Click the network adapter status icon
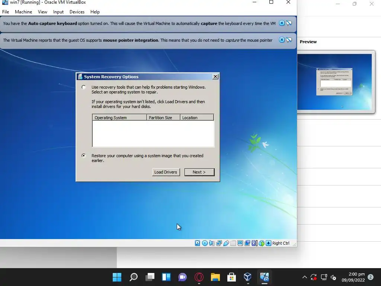381x286 pixels. click(x=219, y=243)
